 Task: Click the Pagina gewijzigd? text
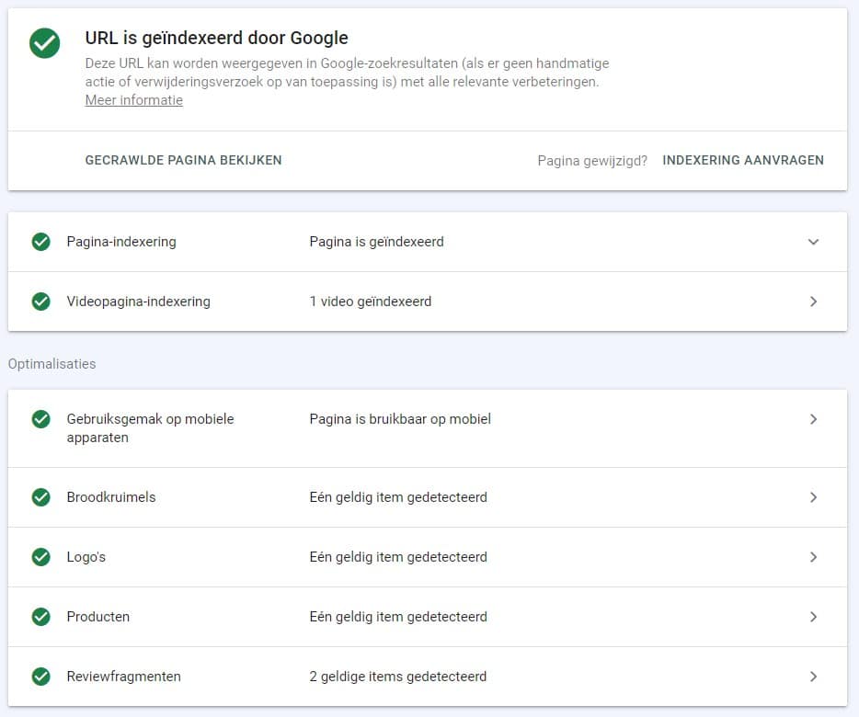click(x=592, y=161)
